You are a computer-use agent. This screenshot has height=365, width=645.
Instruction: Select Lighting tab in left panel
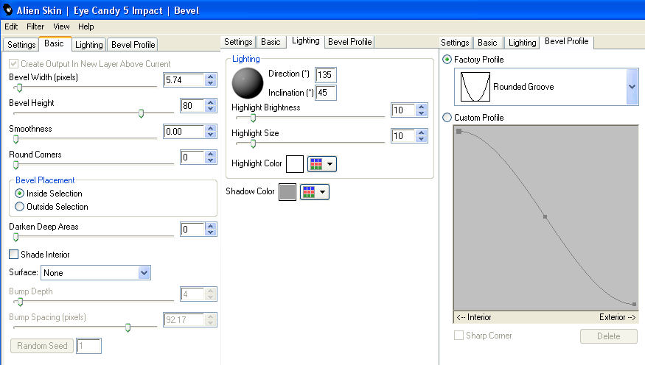point(89,45)
